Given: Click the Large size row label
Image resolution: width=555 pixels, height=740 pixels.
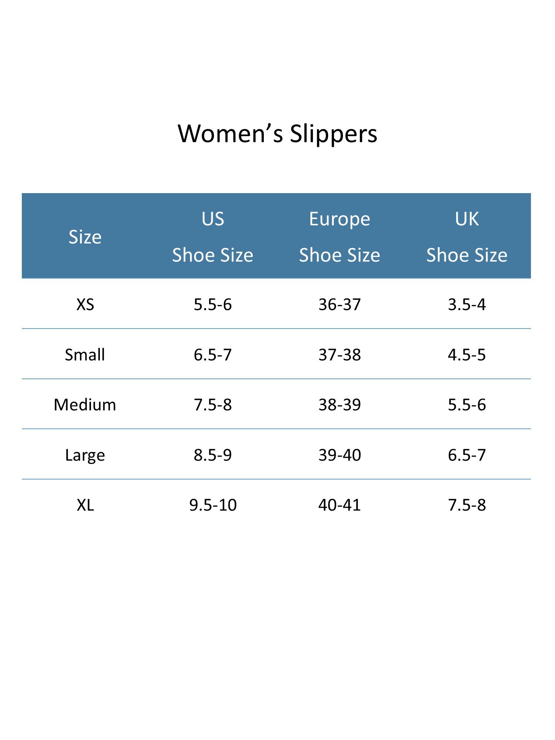Looking at the screenshot, I should (85, 455).
